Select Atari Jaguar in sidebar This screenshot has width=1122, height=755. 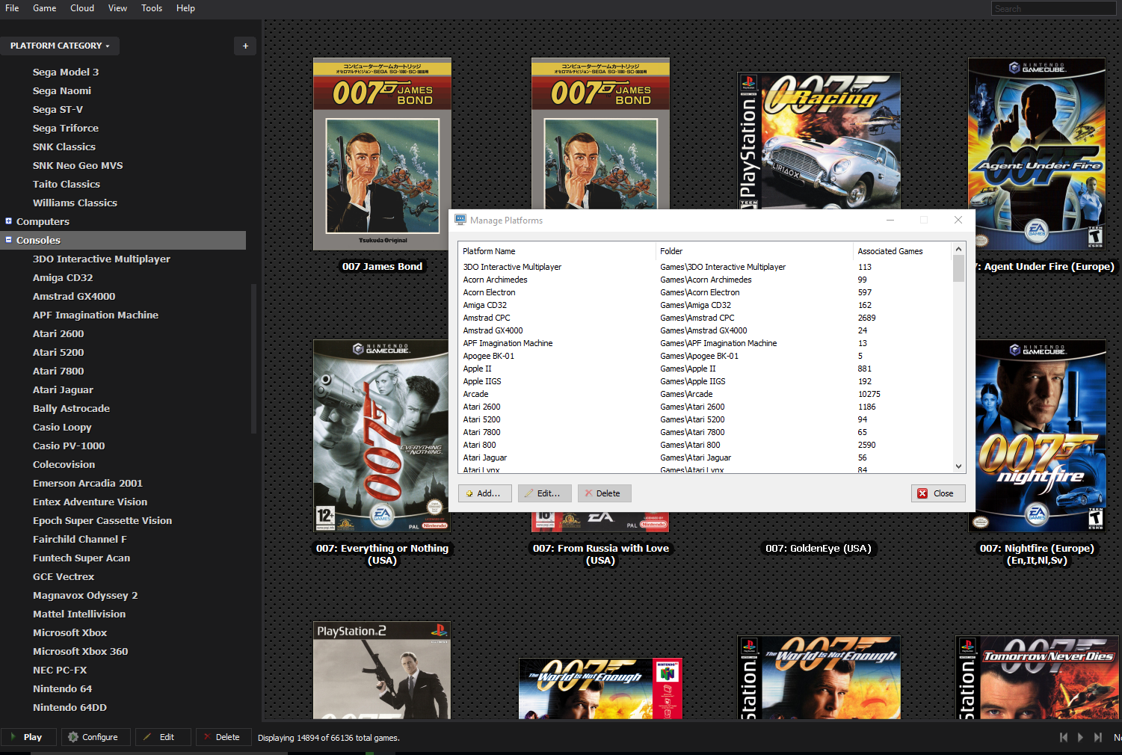click(x=63, y=389)
